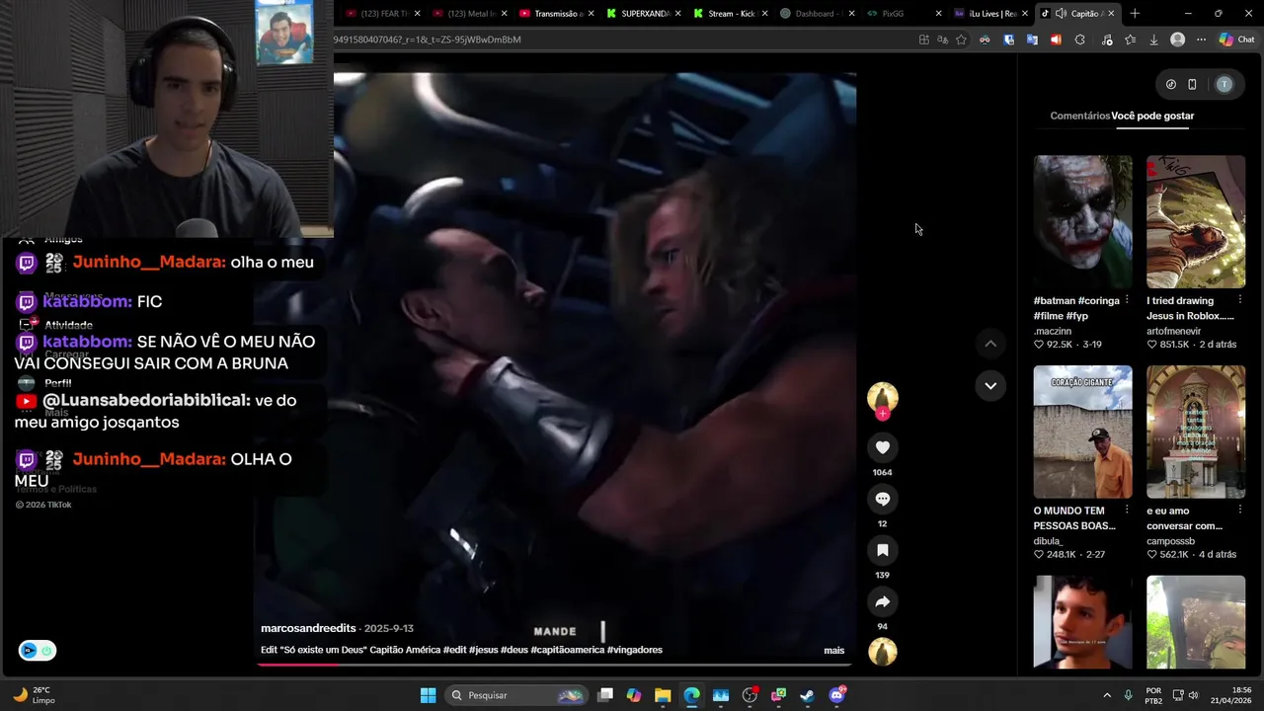Open more options for #batman #coringa video
The height and width of the screenshot is (711, 1264).
tap(1127, 300)
